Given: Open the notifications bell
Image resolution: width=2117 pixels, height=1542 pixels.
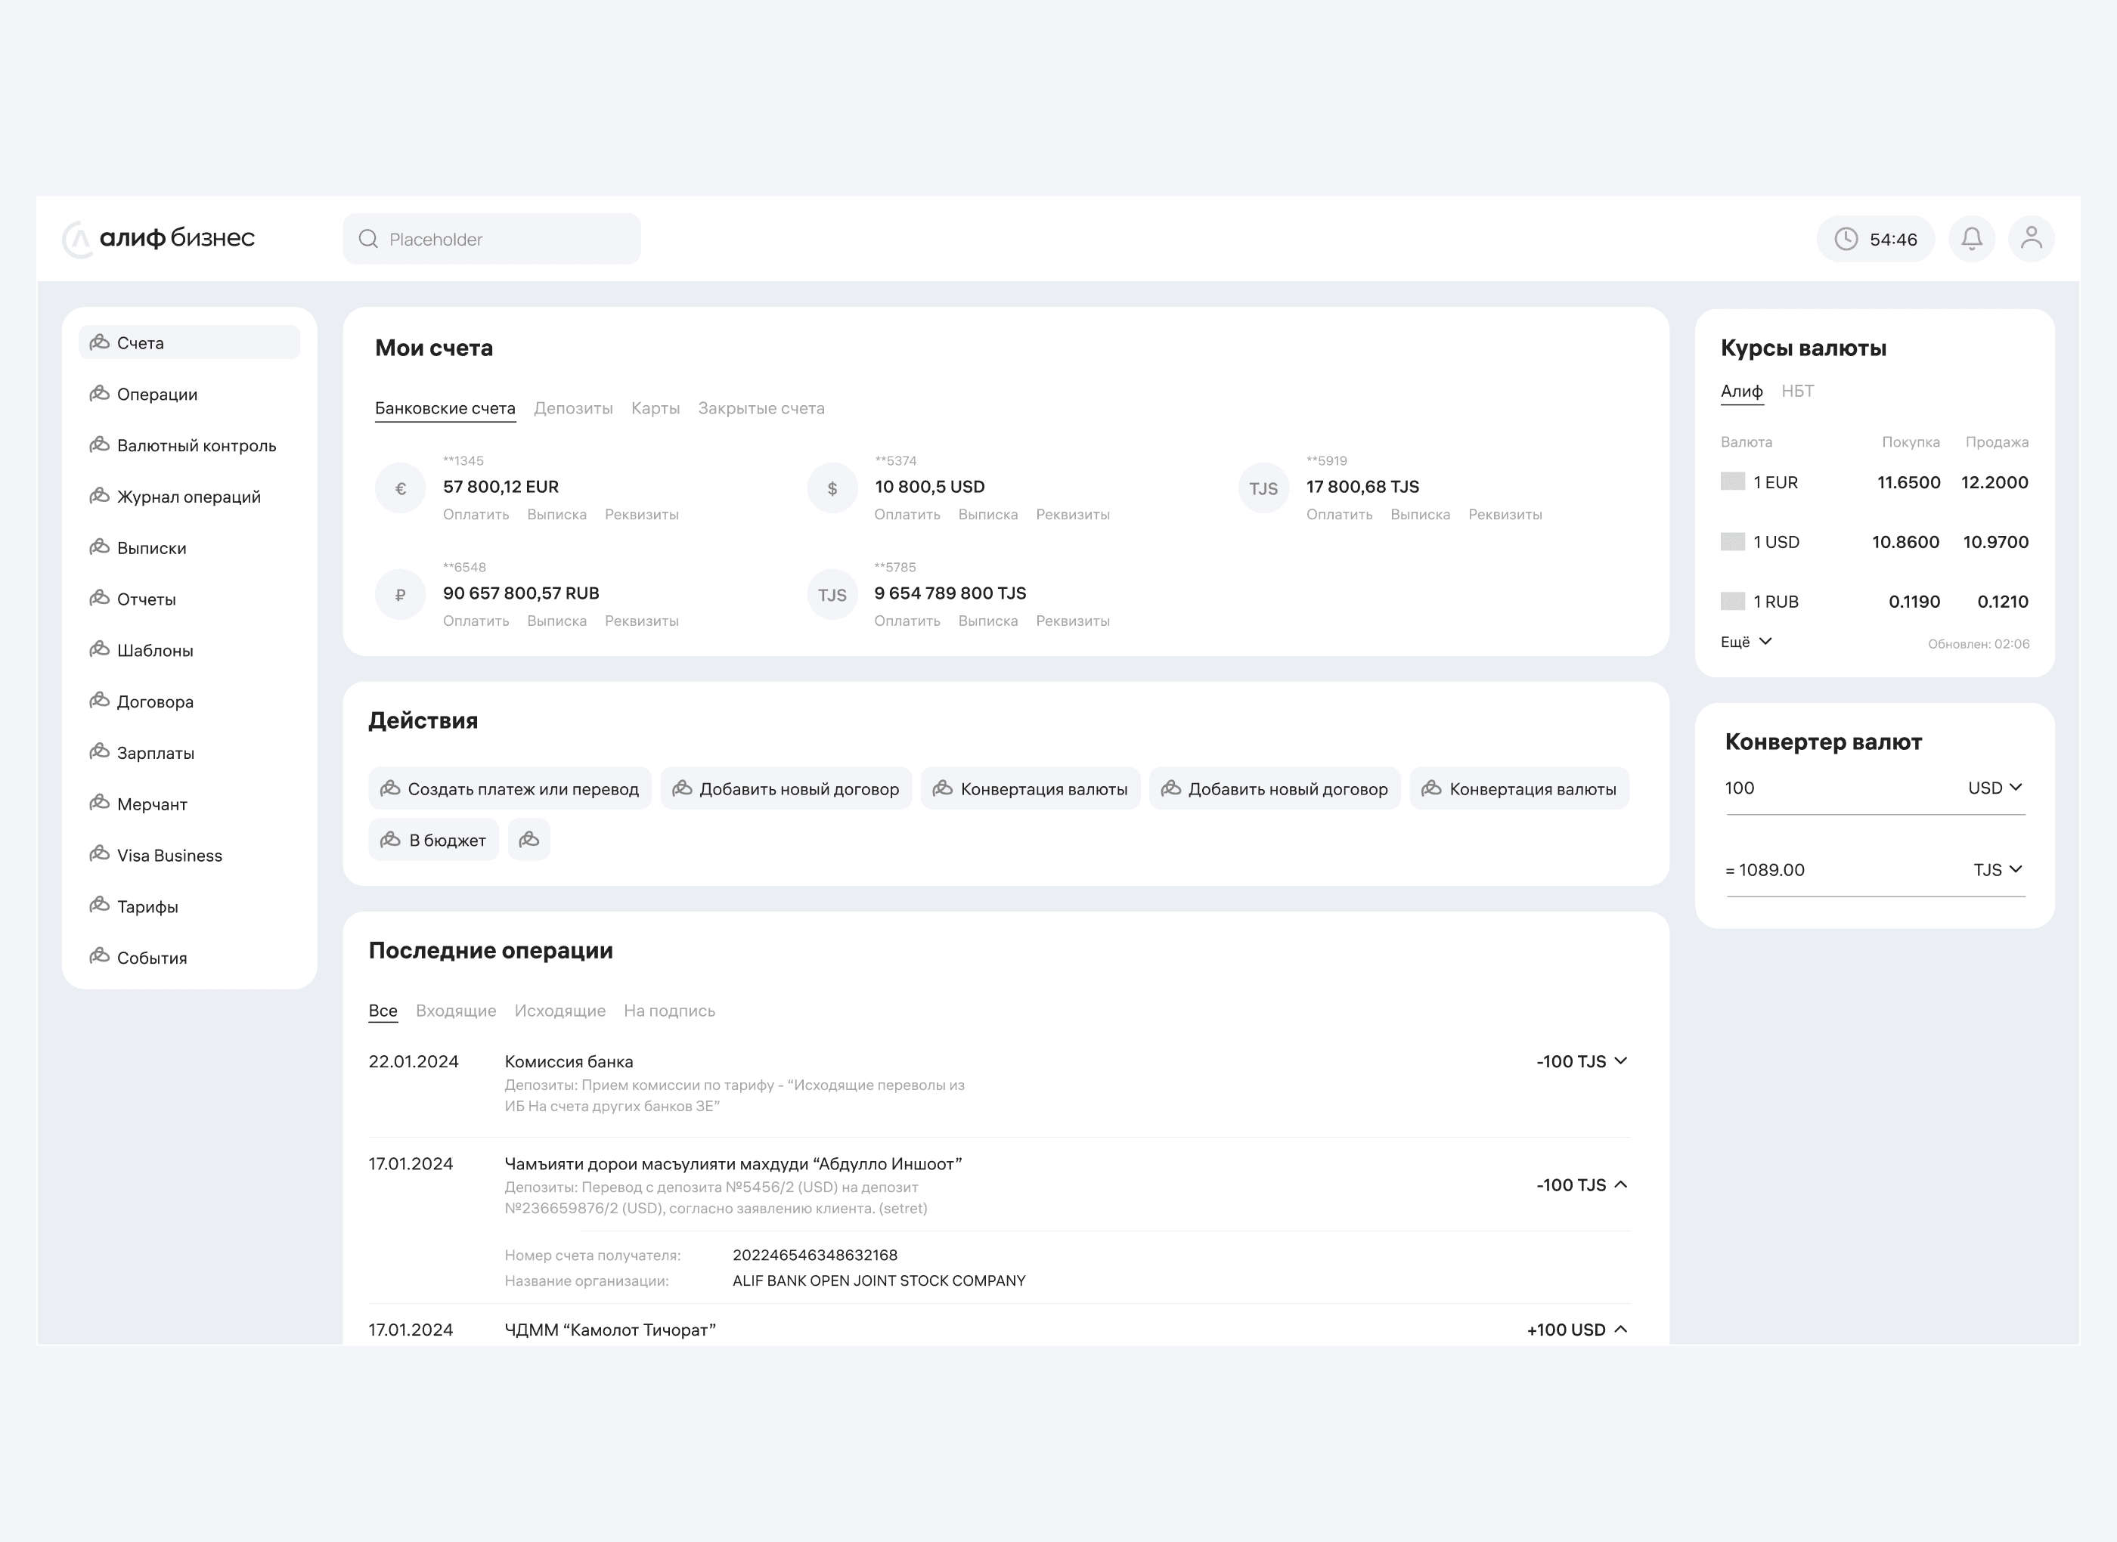Looking at the screenshot, I should (x=1971, y=239).
